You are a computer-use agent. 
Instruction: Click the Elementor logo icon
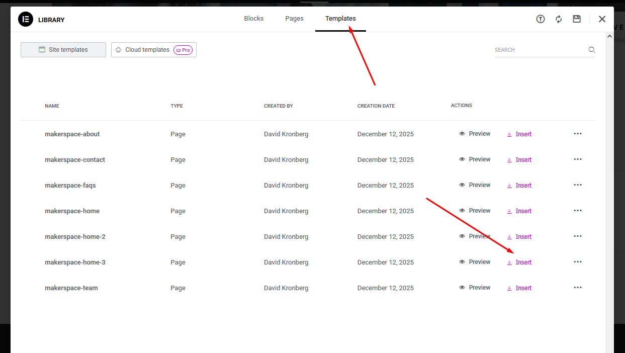click(25, 20)
